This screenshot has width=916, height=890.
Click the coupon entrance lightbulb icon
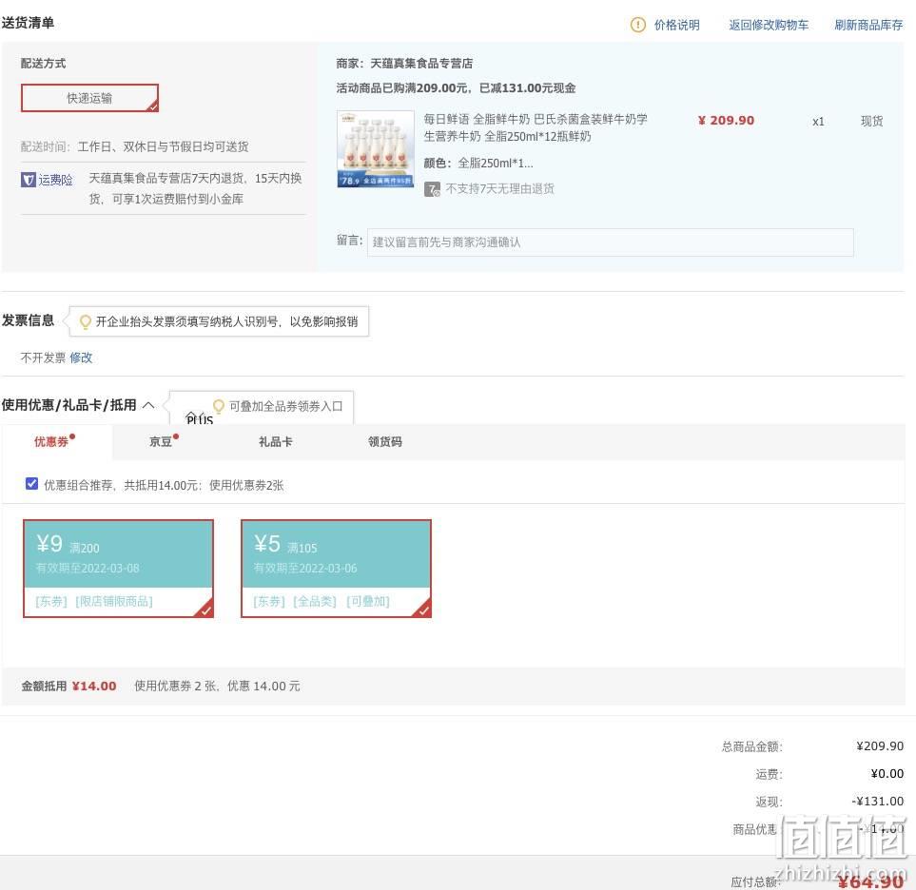pyautogui.click(x=219, y=406)
